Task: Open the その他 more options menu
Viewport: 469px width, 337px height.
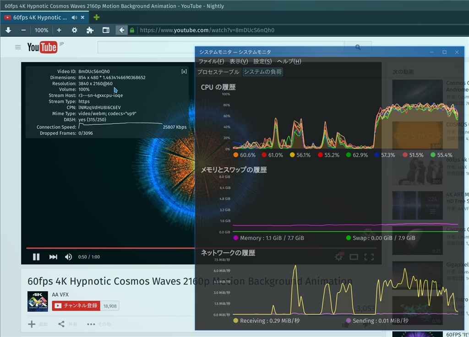Action: (x=99, y=324)
